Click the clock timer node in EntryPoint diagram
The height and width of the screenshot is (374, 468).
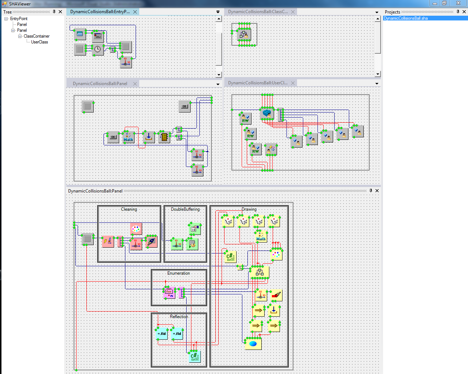pyautogui.click(x=98, y=49)
